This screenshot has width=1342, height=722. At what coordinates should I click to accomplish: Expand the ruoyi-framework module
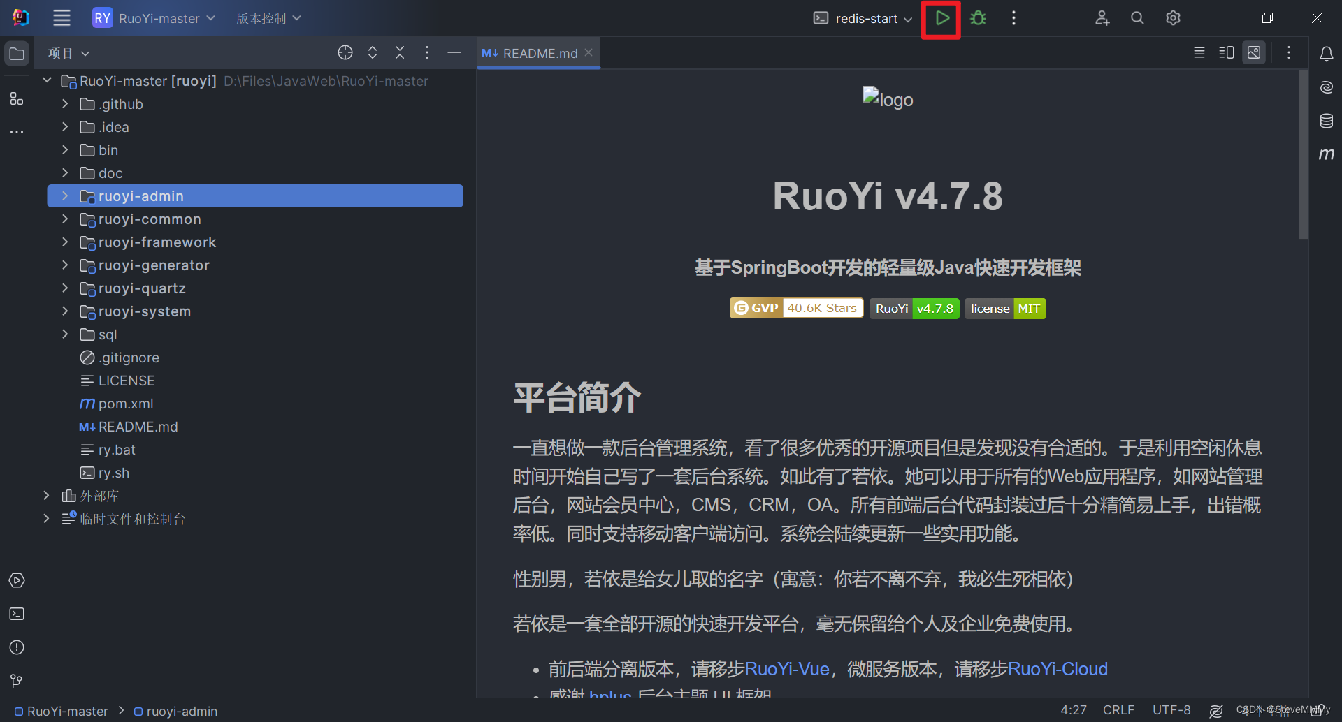pos(65,242)
